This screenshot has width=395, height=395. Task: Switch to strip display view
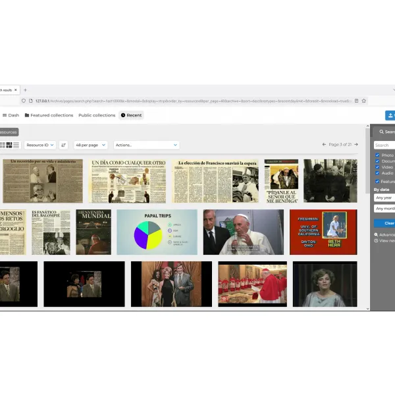pos(9,145)
